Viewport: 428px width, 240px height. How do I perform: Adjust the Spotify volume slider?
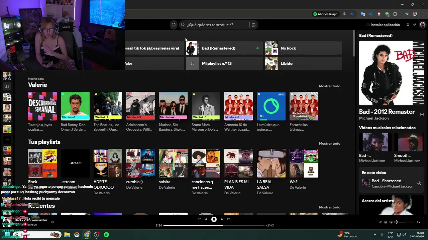tap(407, 222)
